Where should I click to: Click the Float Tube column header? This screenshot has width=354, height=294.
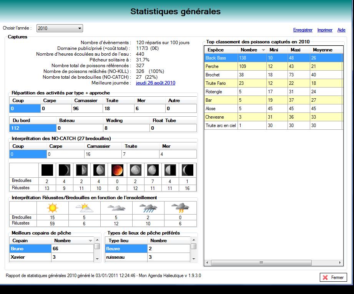point(173,121)
